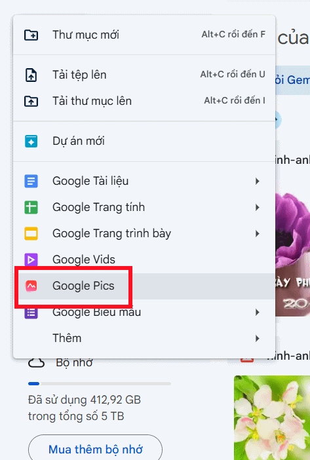Image resolution: width=310 pixels, height=460 pixels.
Task: Open the purple flower image thumbnail
Action: (x=292, y=254)
